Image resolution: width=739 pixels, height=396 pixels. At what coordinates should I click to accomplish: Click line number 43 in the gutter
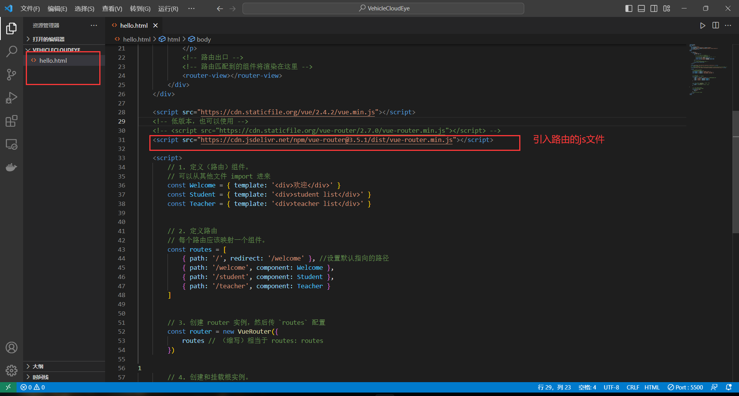pos(122,249)
